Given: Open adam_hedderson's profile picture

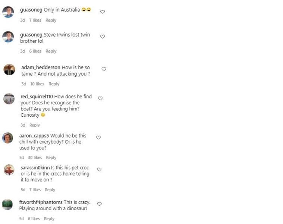Looking at the screenshot, I should pyautogui.click(x=9, y=70).
